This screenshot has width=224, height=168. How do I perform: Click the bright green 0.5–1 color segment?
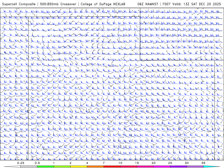click(x=46, y=167)
